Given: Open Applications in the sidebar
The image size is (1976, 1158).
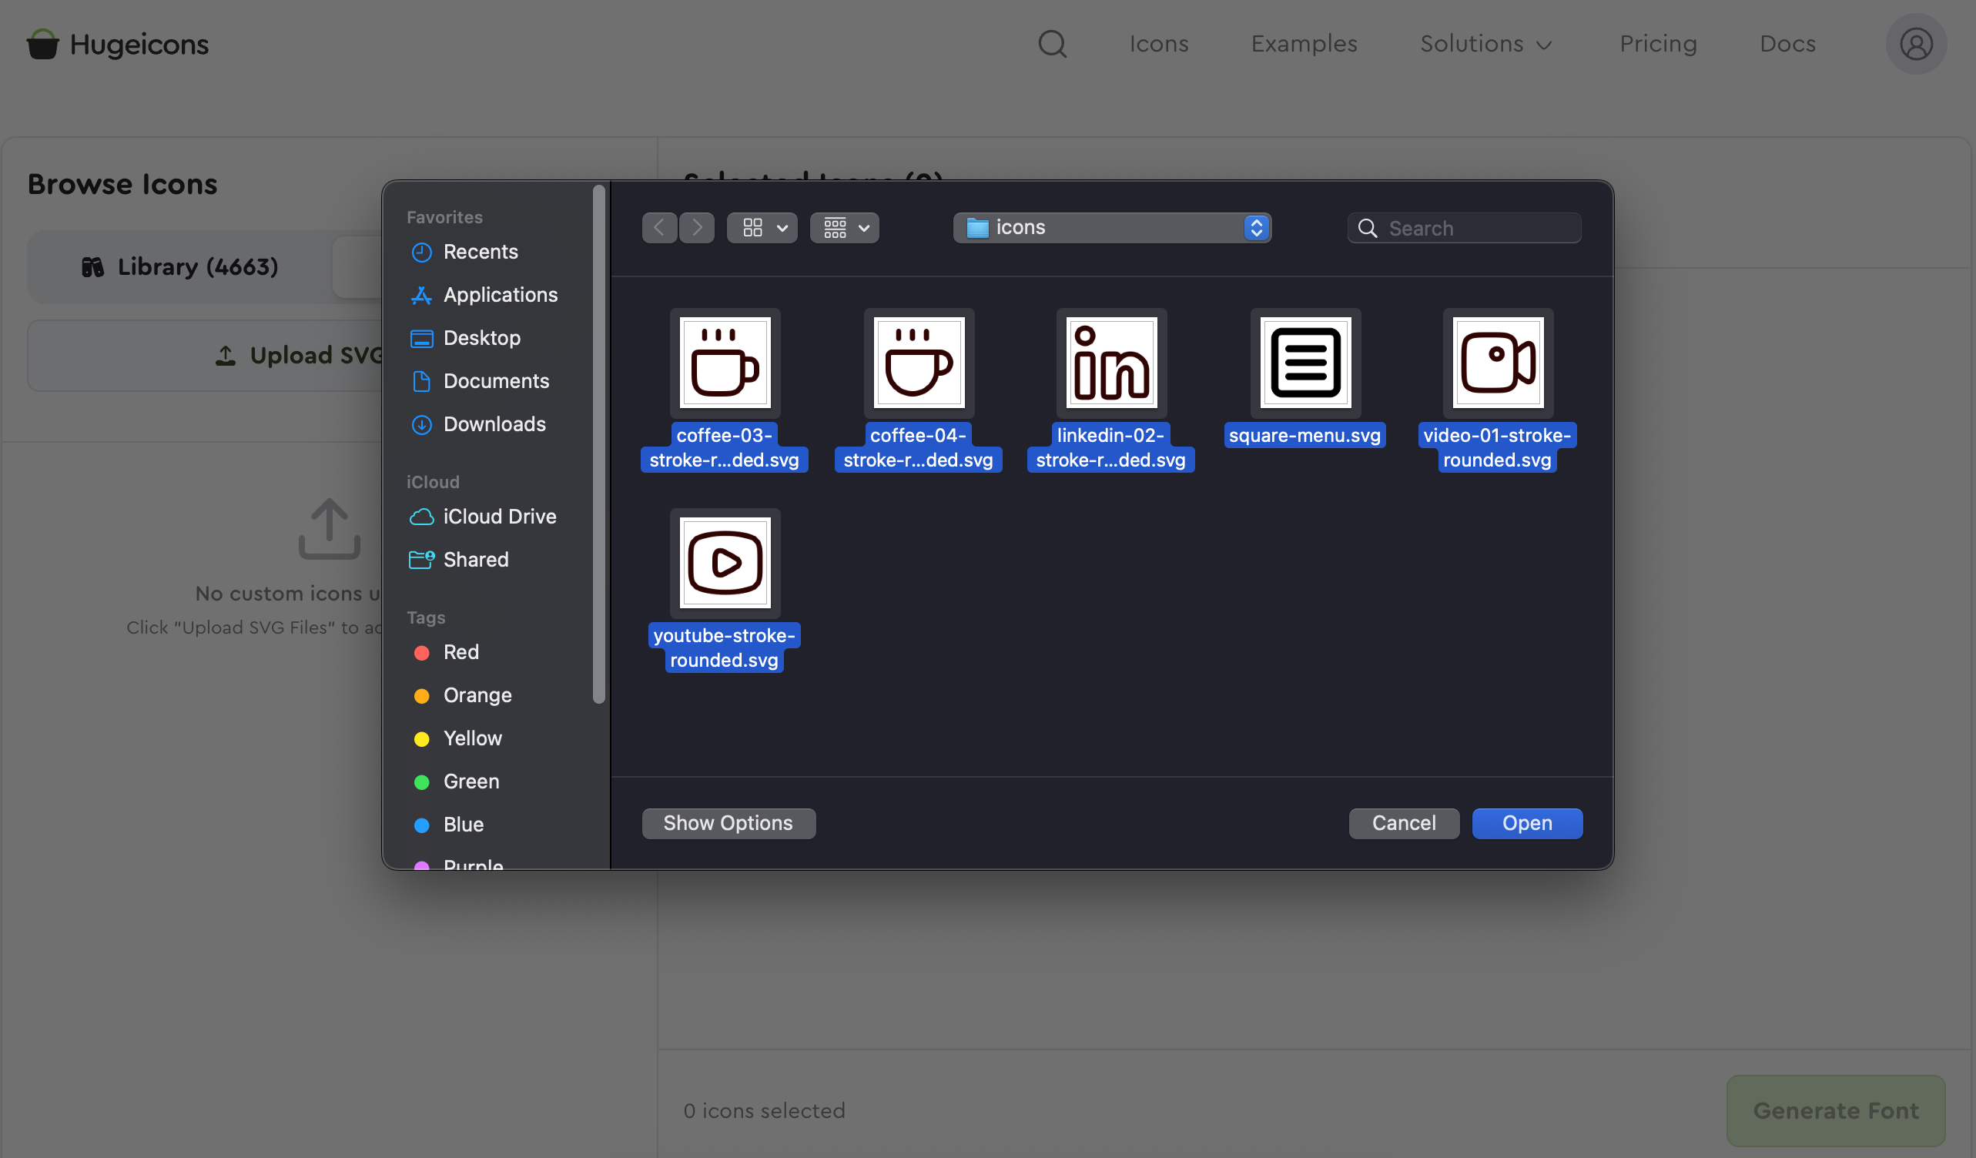Looking at the screenshot, I should click(x=501, y=295).
